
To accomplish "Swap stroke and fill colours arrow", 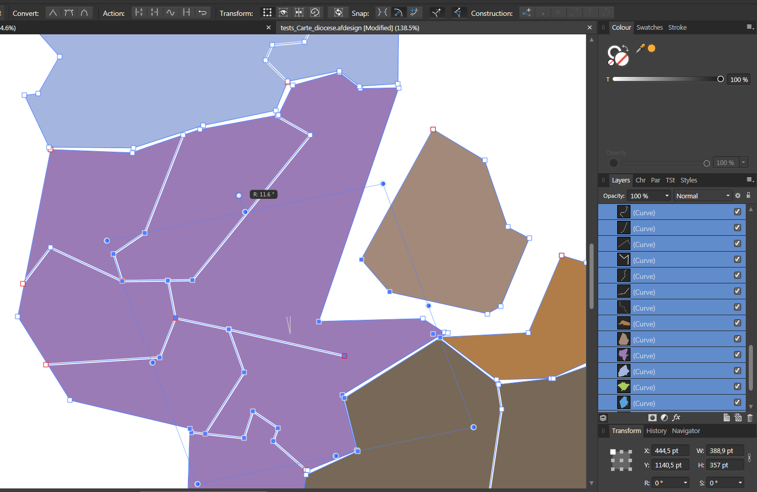I will [625, 48].
